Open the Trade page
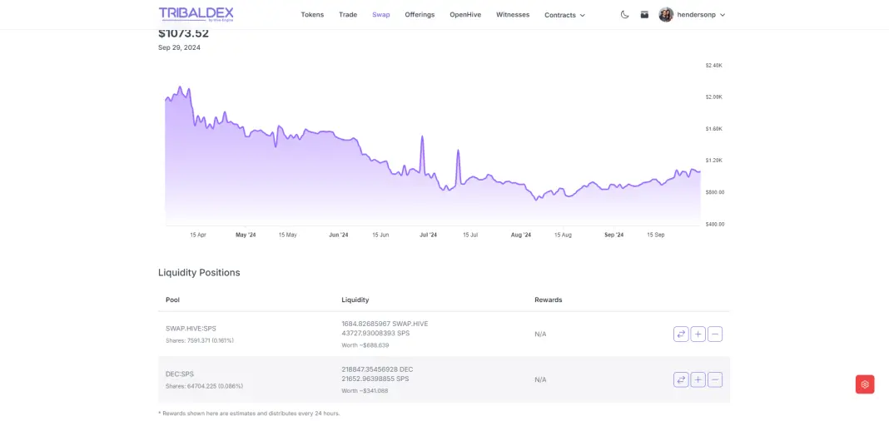 pyautogui.click(x=348, y=15)
